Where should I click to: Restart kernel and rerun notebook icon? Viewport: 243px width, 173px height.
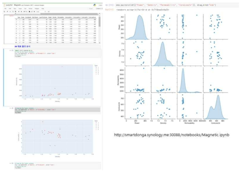(x=34, y=12)
